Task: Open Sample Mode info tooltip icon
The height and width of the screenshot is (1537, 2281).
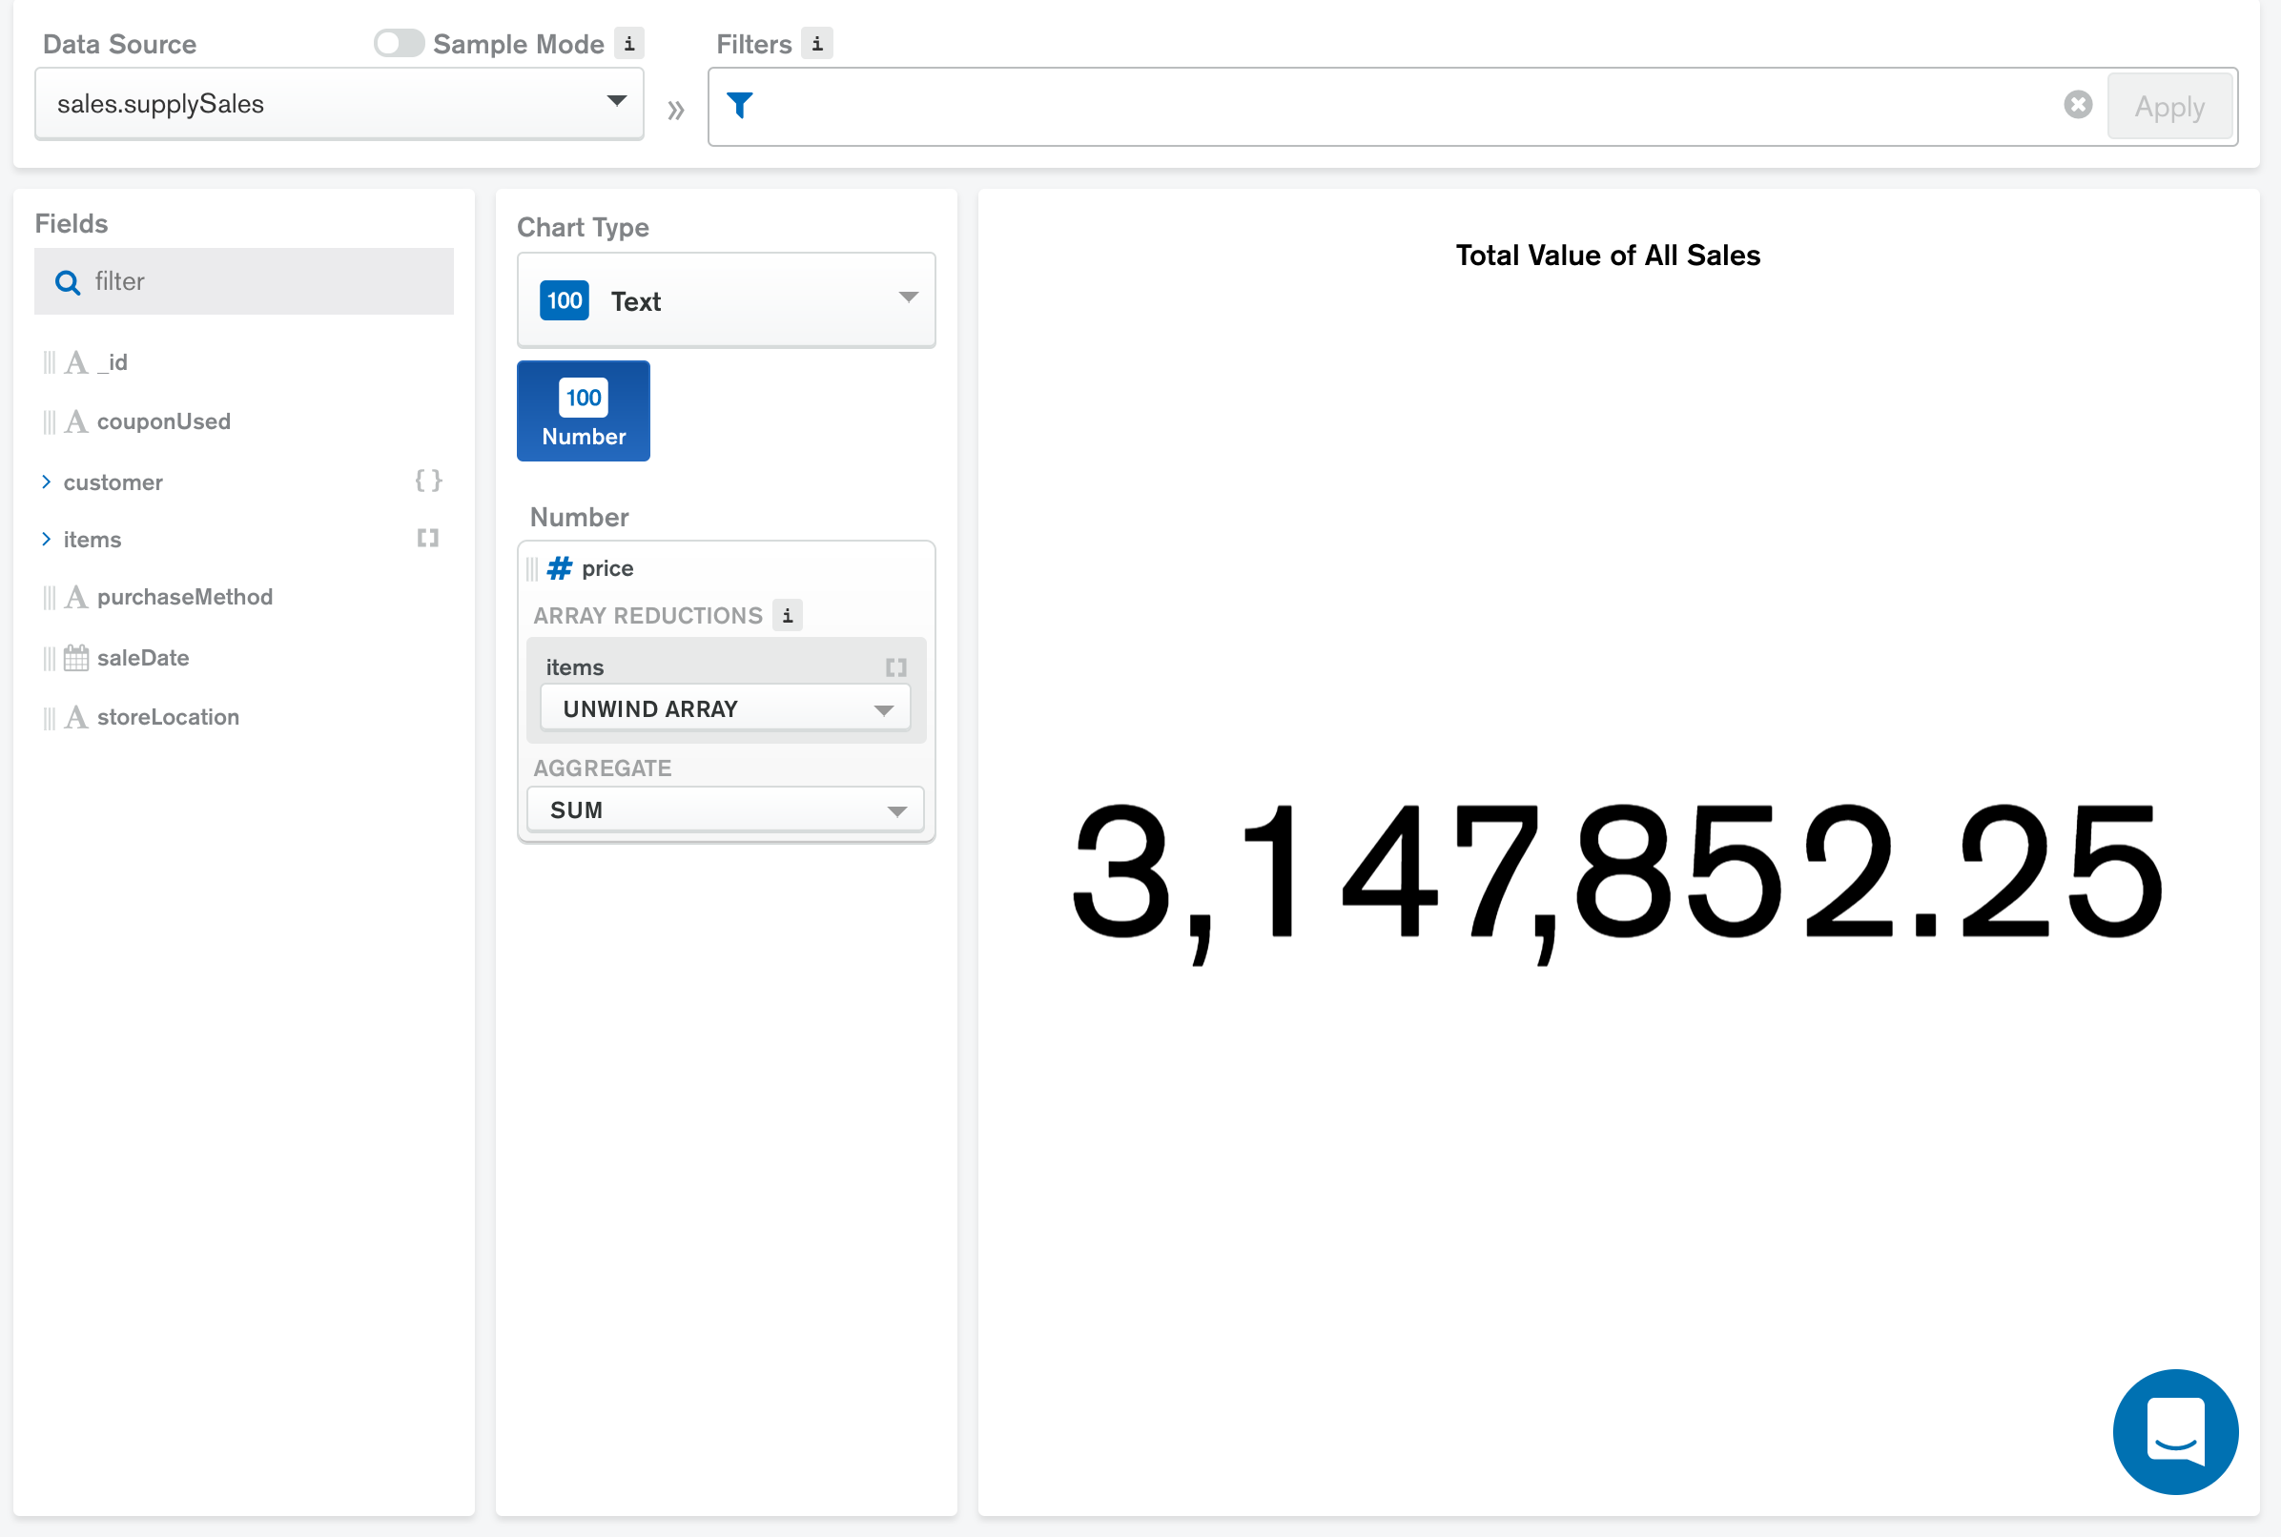Action: coord(631,43)
